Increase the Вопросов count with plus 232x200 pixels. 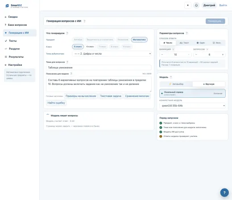tap(223, 55)
